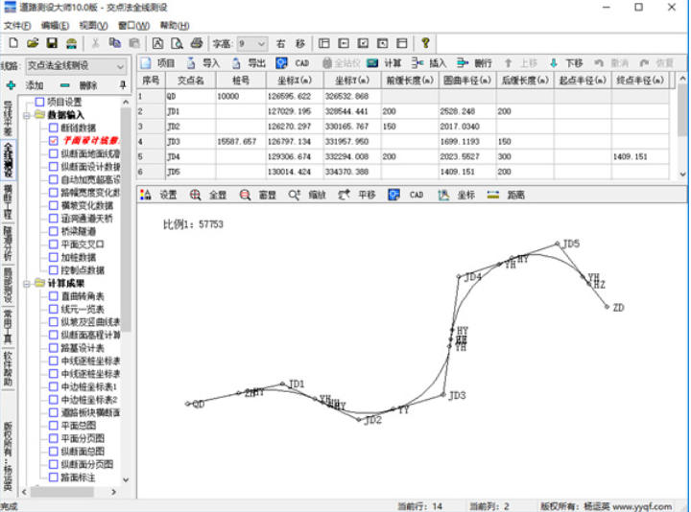
Task: Click the 右 alignment toolbar button
Action: [x=280, y=43]
